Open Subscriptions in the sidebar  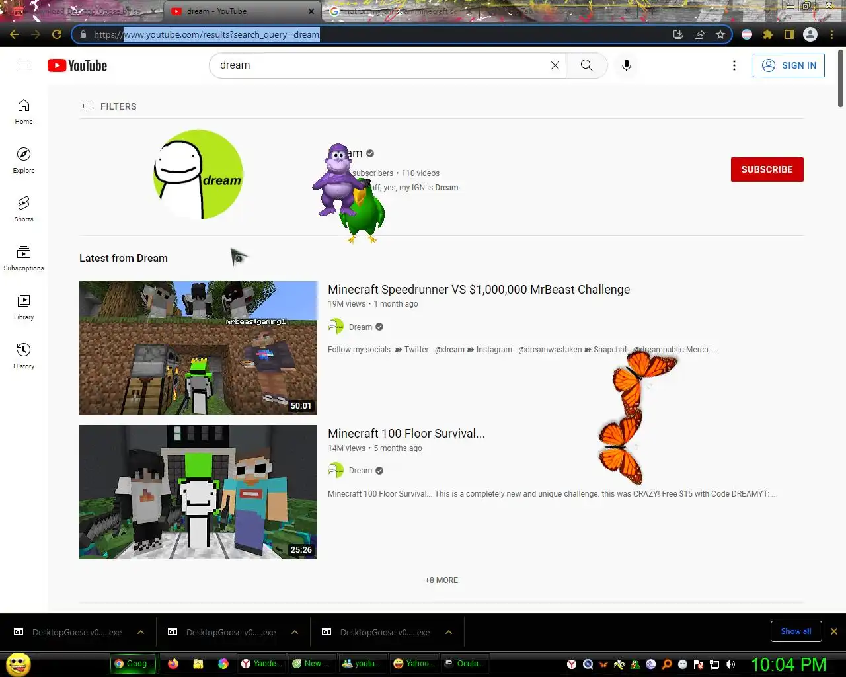(24, 259)
